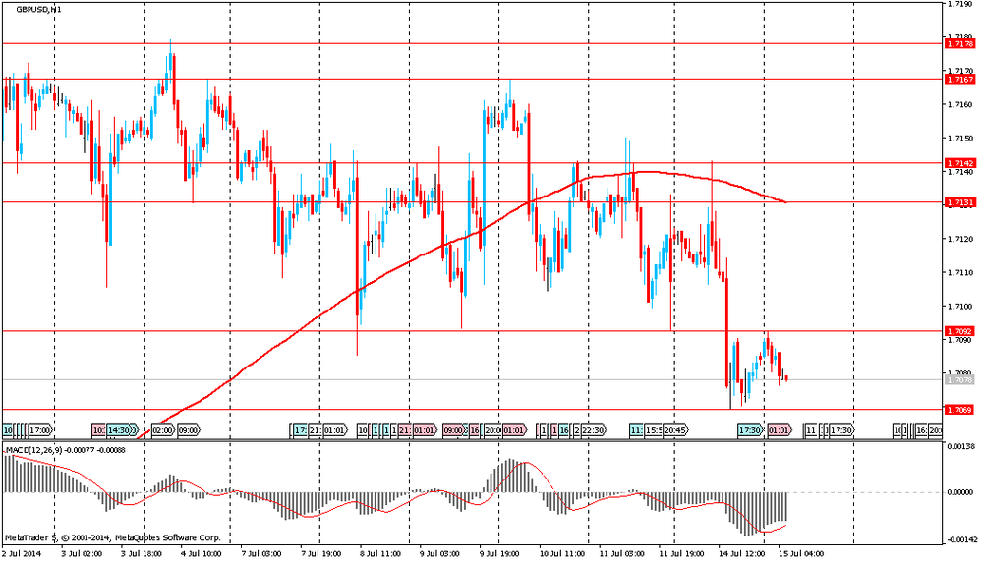This screenshot has height=564, width=983.
Task: Click the 8 Jul 11:00 time label
Action: pos(380,554)
